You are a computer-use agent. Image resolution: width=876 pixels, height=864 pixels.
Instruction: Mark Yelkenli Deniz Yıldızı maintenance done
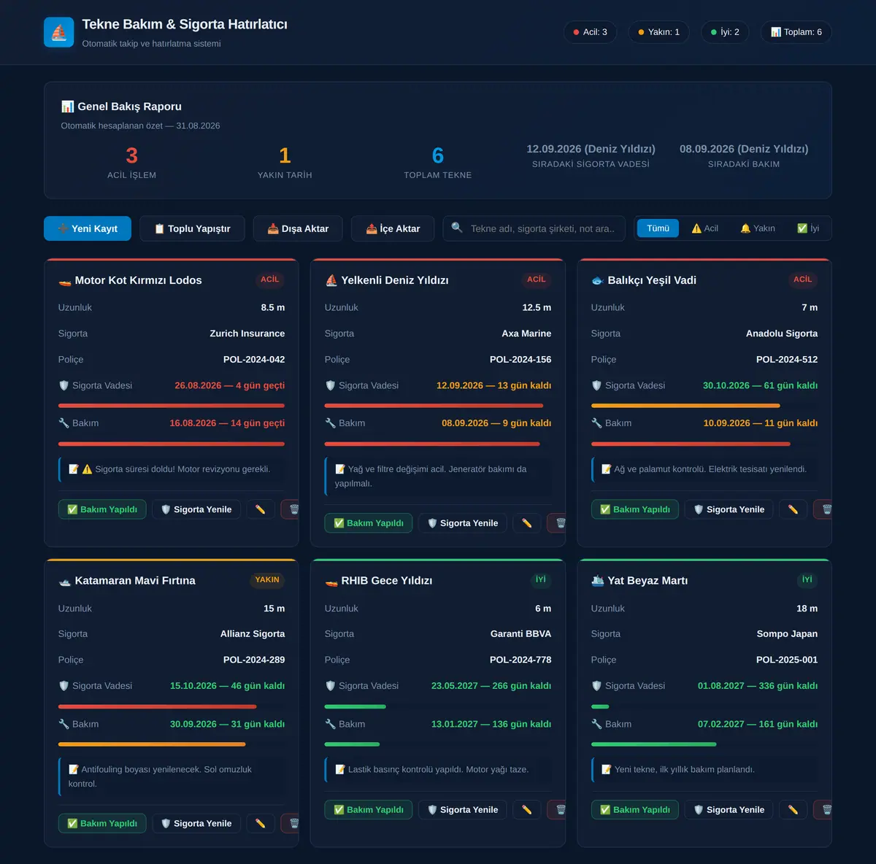(x=369, y=523)
